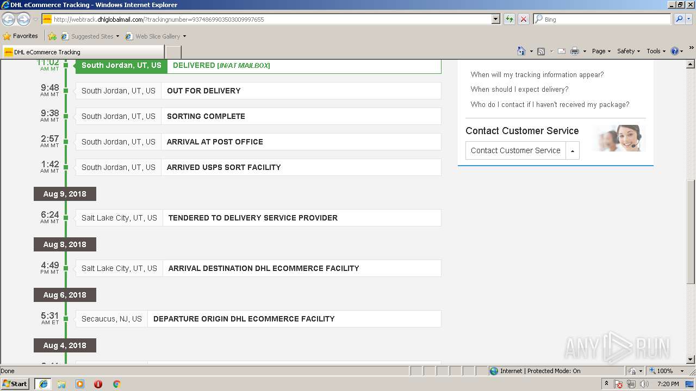Image resolution: width=696 pixels, height=391 pixels.
Task: Click the Aug 6, 2018 date label
Action: [x=65, y=295]
